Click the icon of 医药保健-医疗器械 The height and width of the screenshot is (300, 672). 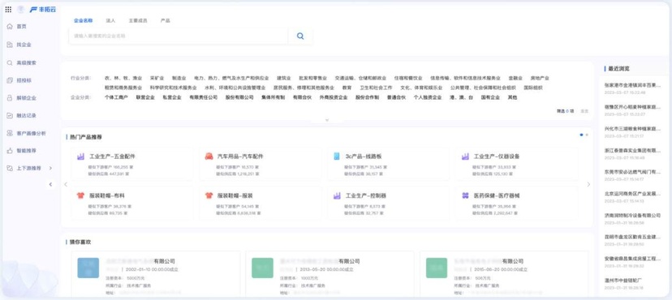click(x=465, y=195)
